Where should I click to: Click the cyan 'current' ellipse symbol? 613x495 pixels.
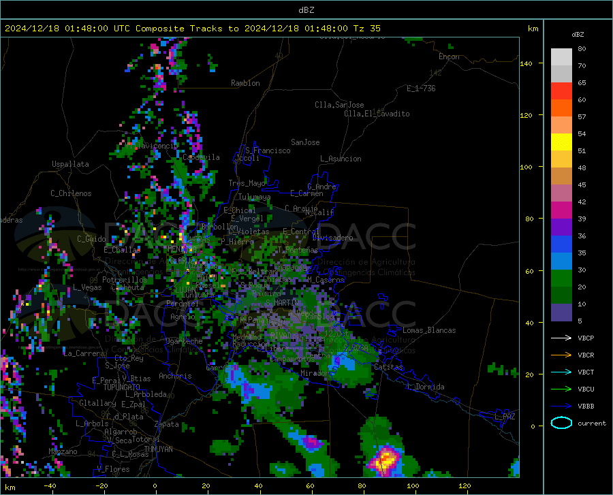click(561, 423)
